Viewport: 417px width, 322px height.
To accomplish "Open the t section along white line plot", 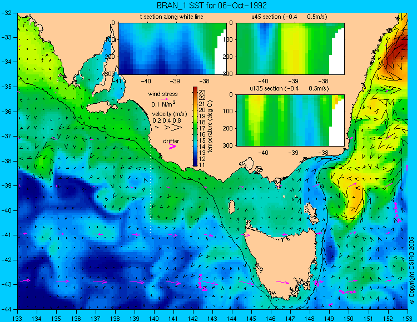I will (x=172, y=49).
